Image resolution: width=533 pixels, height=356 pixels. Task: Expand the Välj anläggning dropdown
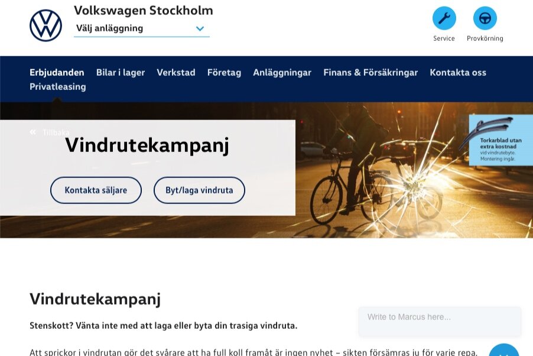point(141,28)
